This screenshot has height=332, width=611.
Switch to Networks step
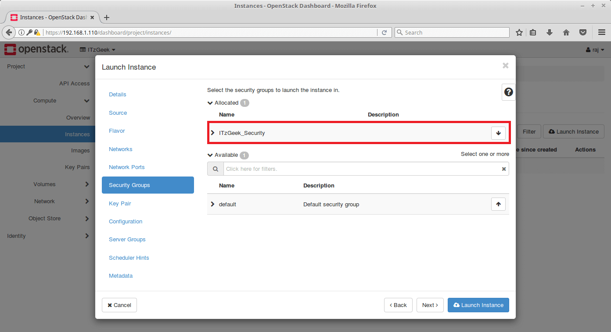[121, 149]
